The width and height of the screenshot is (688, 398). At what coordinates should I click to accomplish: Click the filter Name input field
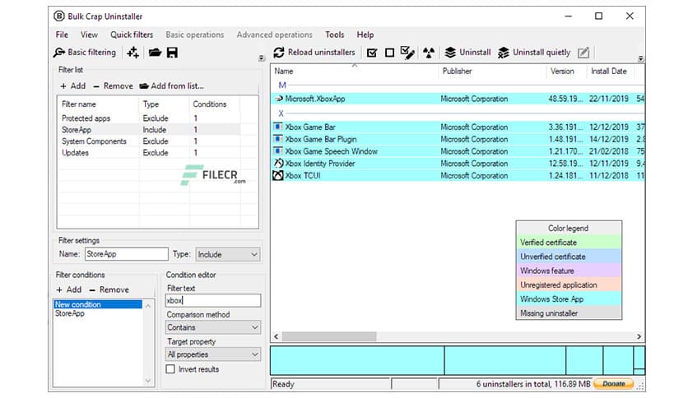tap(127, 254)
